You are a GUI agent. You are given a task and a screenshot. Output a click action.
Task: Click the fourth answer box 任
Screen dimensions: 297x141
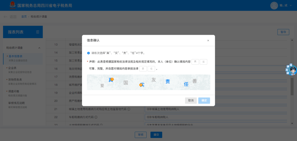[x=151, y=69]
